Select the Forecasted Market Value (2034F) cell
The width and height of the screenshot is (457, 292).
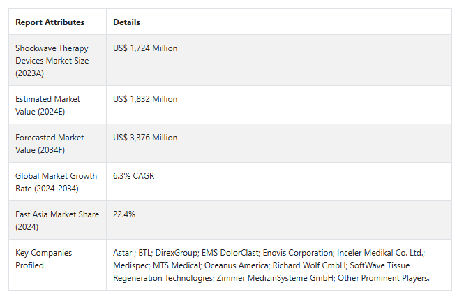57,143
